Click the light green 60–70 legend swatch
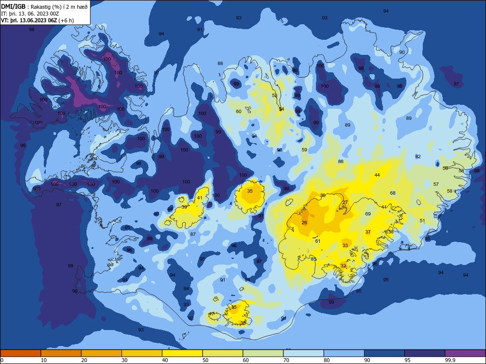The image size is (486, 364). 263,353
